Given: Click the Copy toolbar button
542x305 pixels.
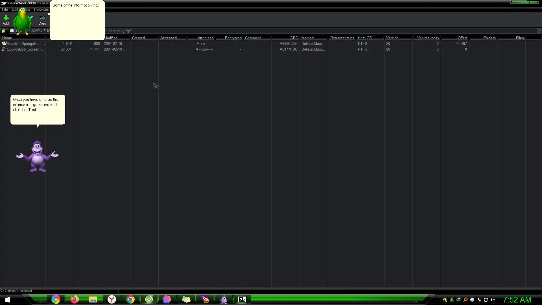Looking at the screenshot, I should (42, 20).
